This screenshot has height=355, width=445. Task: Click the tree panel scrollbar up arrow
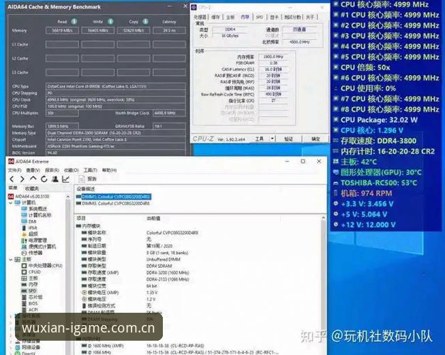(68, 196)
